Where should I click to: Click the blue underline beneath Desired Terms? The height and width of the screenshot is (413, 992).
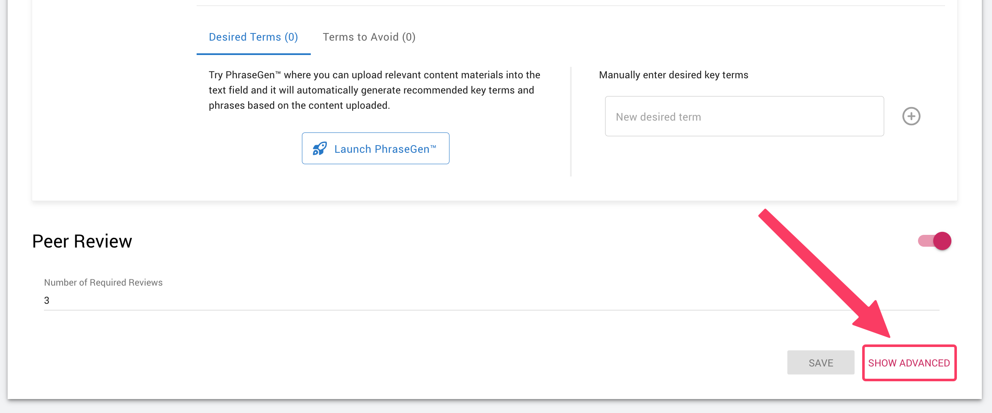click(x=253, y=54)
